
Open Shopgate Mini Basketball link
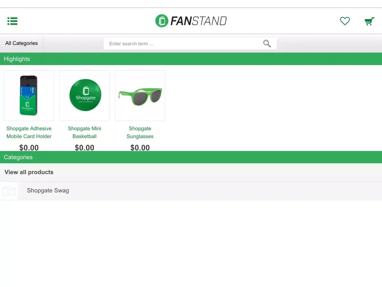click(x=84, y=132)
